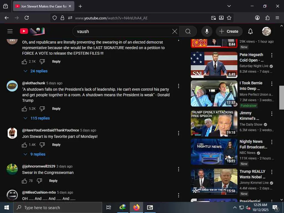Open Windows Start menu
The height and width of the screenshot is (213, 284).
7,207
